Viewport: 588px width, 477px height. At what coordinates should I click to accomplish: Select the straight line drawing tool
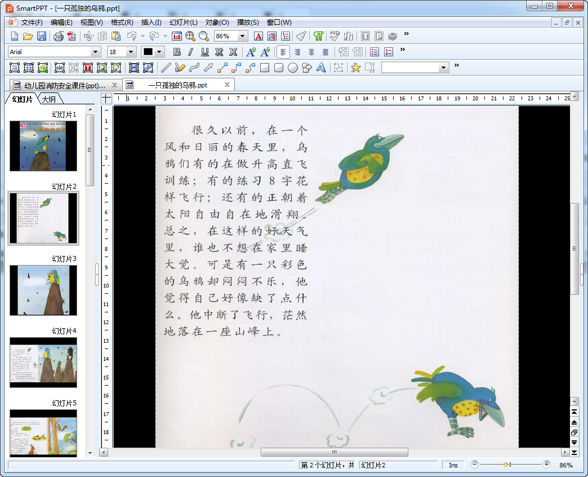tap(166, 68)
